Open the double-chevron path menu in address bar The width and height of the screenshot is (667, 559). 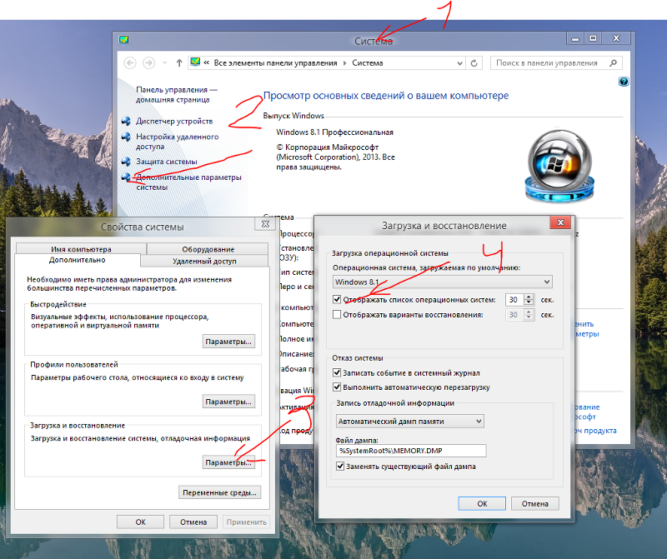click(x=206, y=63)
